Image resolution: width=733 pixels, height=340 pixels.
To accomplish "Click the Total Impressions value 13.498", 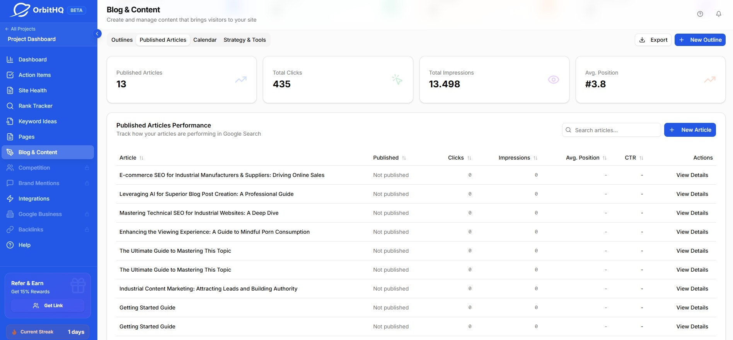I will (444, 84).
